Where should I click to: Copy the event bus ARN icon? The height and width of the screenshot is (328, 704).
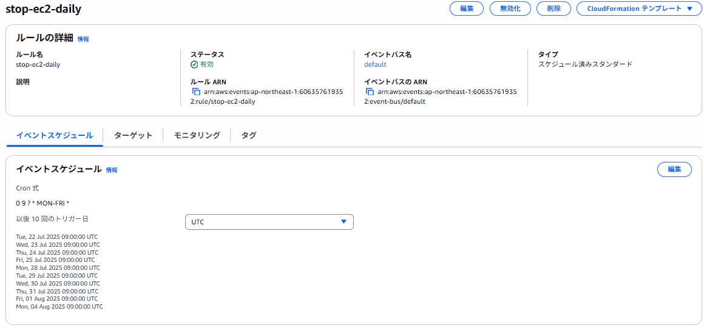tap(370, 92)
